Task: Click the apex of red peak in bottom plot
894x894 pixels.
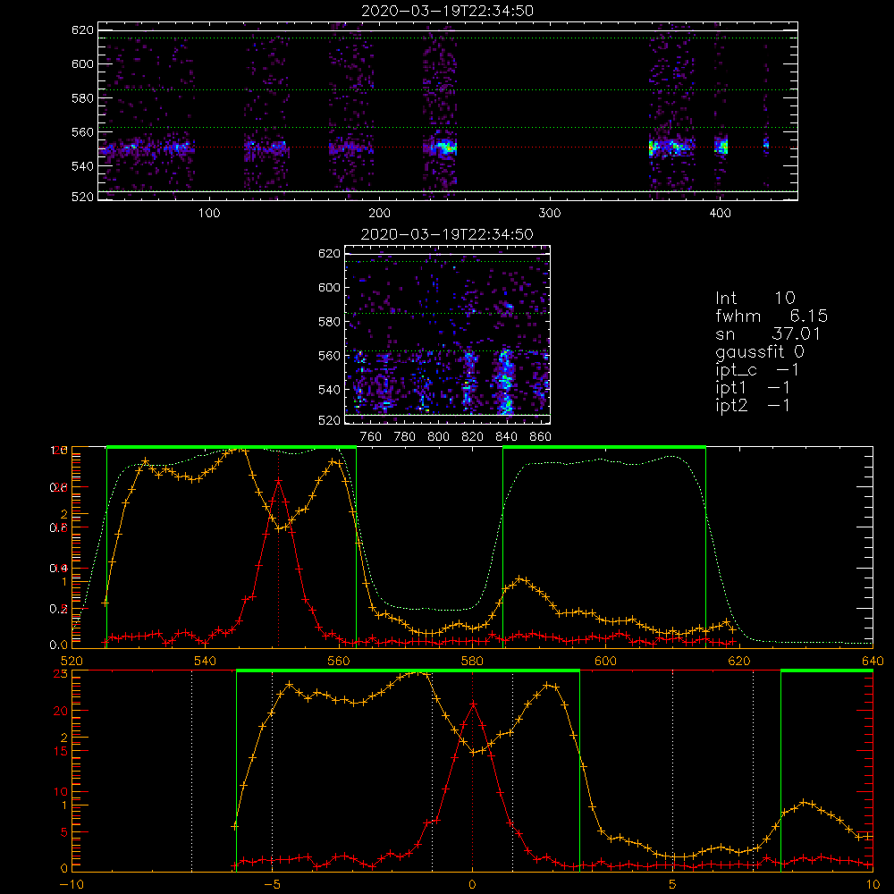Action: coord(473,704)
